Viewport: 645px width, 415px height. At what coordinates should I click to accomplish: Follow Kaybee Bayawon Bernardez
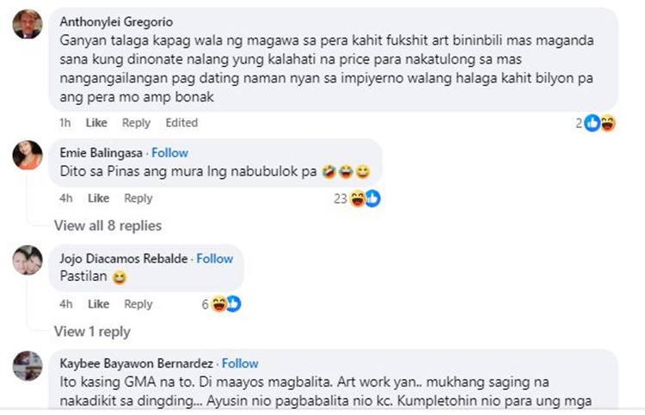(x=240, y=363)
